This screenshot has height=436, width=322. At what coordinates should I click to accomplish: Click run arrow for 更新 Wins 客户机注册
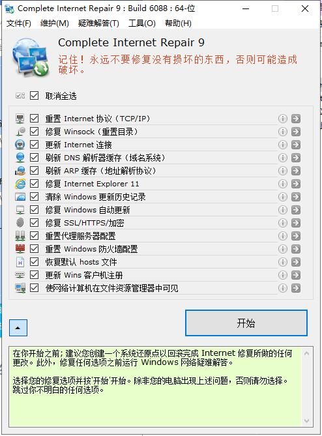pos(296,275)
